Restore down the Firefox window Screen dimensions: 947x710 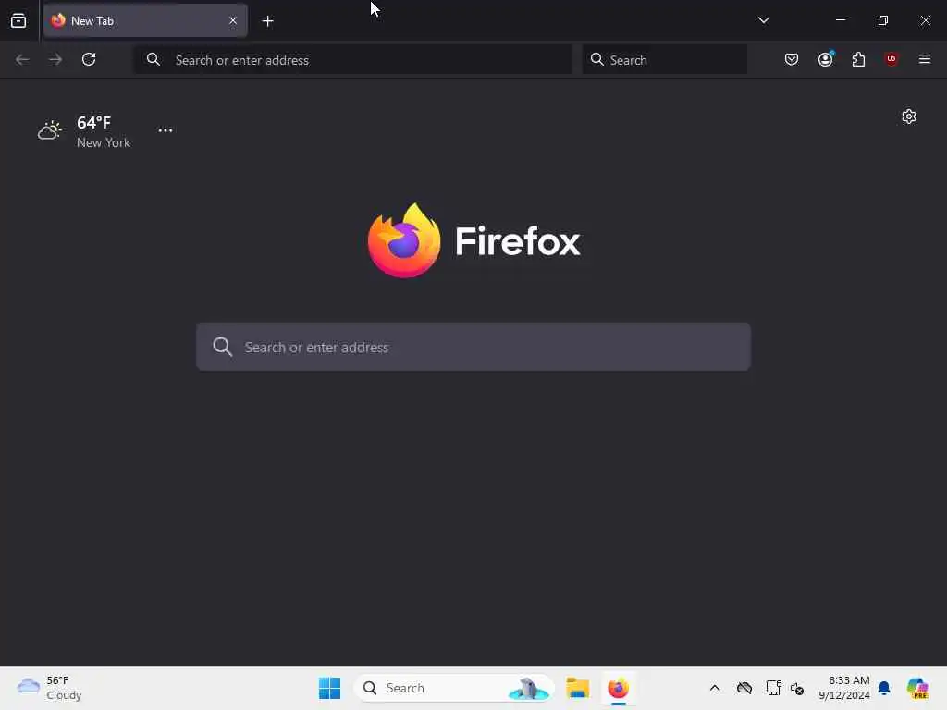(x=883, y=20)
